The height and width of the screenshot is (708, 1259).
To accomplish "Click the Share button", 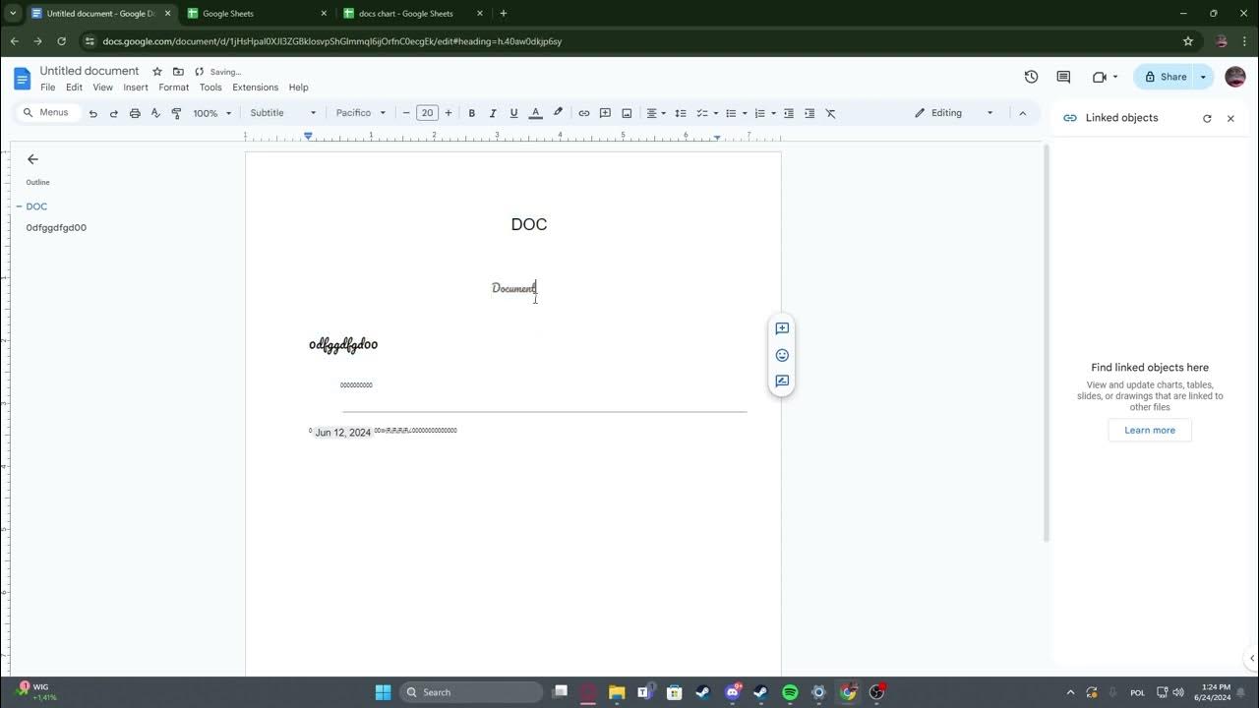I will point(1165,77).
